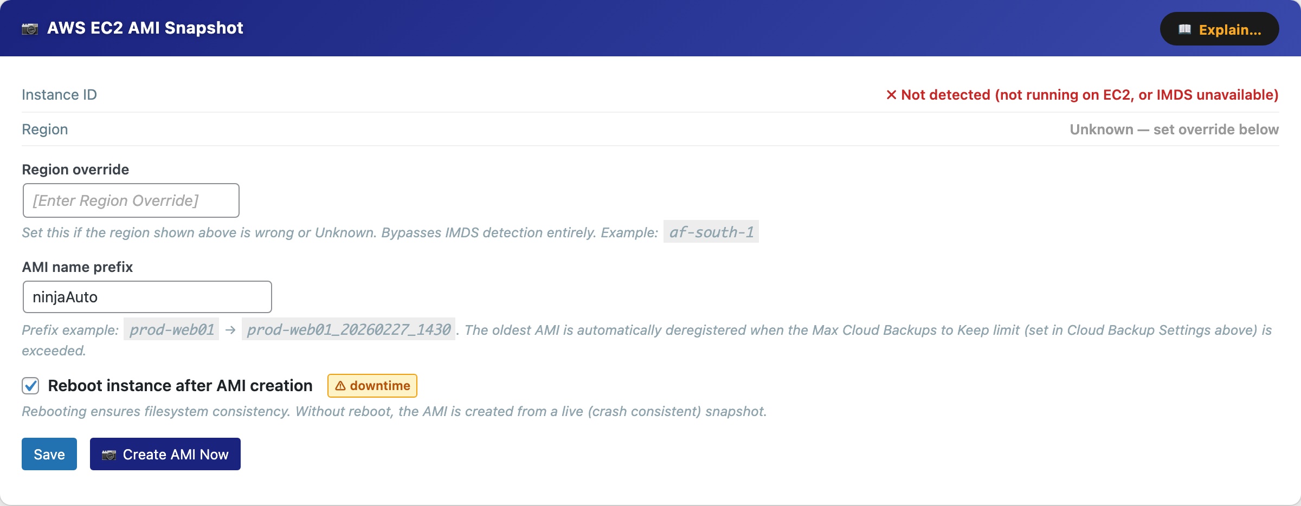Viewport: 1301px width, 506px height.
Task: Click the Not detected instance status message
Action: [x=1082, y=95]
